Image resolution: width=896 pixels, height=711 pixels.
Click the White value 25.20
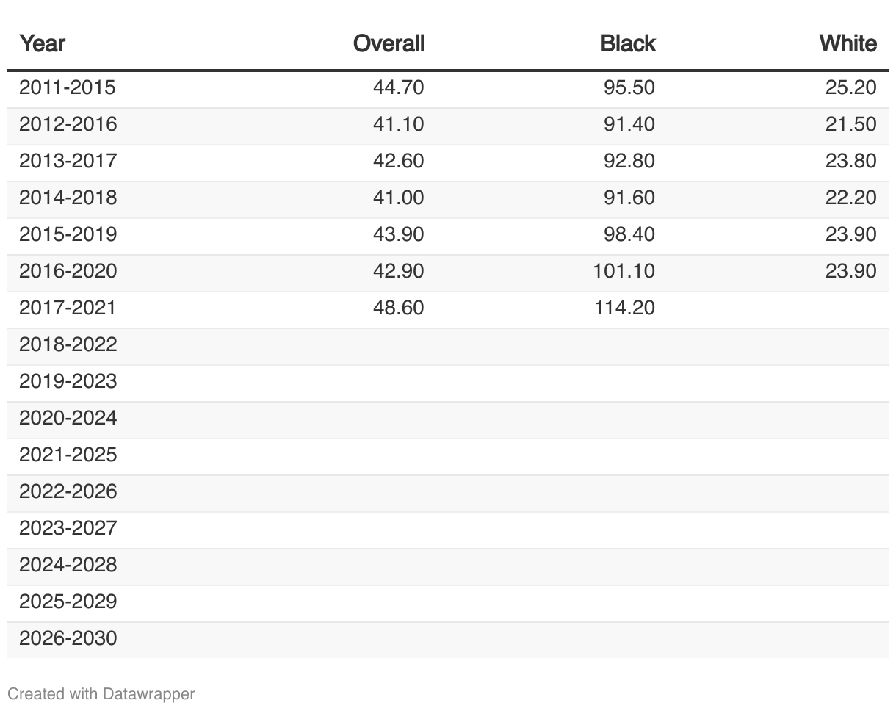pyautogui.click(x=850, y=88)
